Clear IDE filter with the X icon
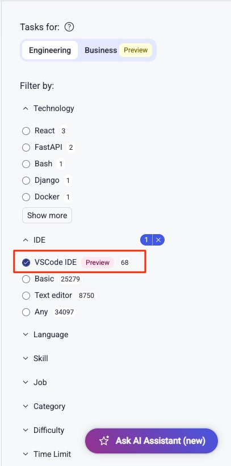This screenshot has width=231, height=466. coord(158,240)
